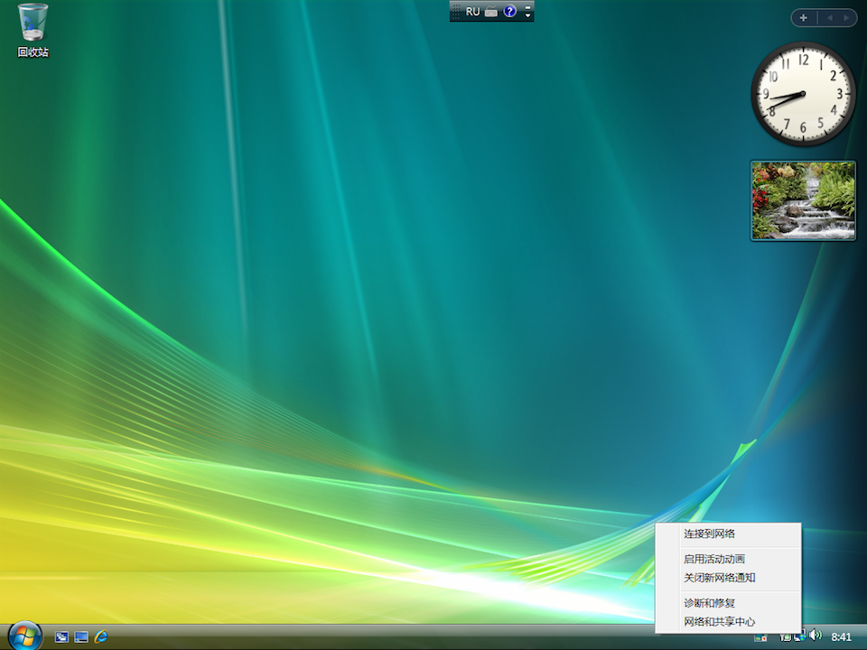Add a sidebar gadget with plus button
Image resolution: width=867 pixels, height=650 pixels.
804,18
